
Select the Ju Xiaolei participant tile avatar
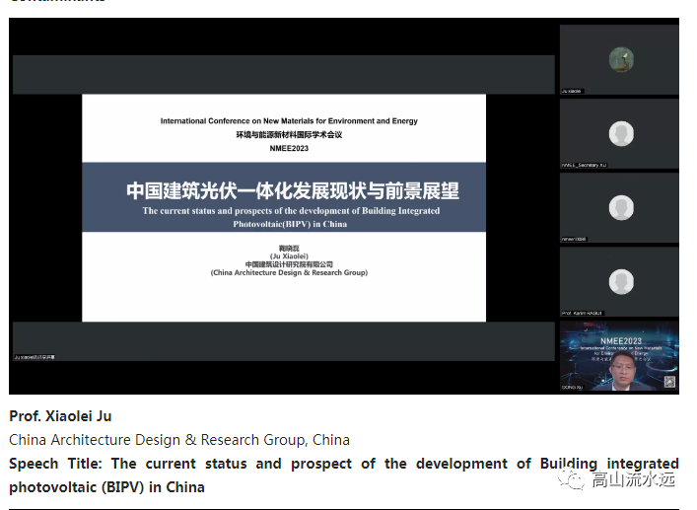click(621, 59)
